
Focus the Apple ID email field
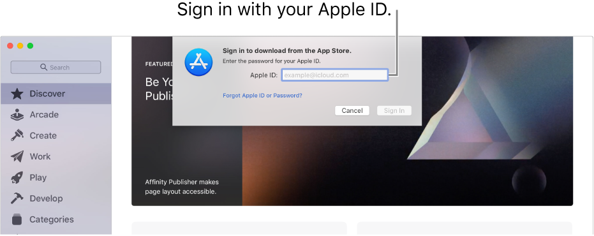[334, 75]
